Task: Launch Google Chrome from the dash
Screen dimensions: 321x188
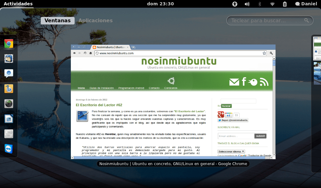Action: click(x=9, y=44)
